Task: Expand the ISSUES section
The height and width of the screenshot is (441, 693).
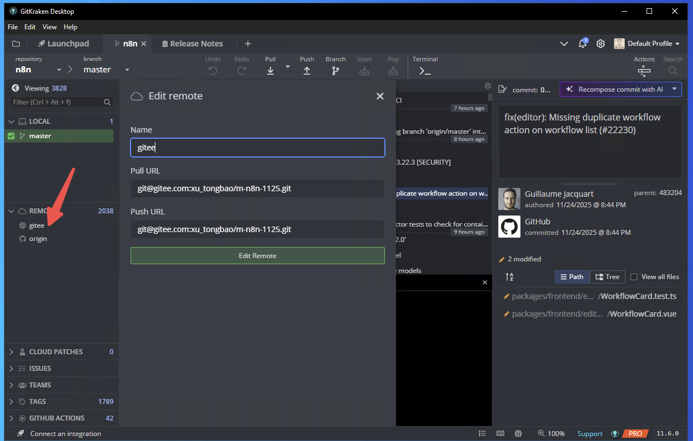Action: 11,369
